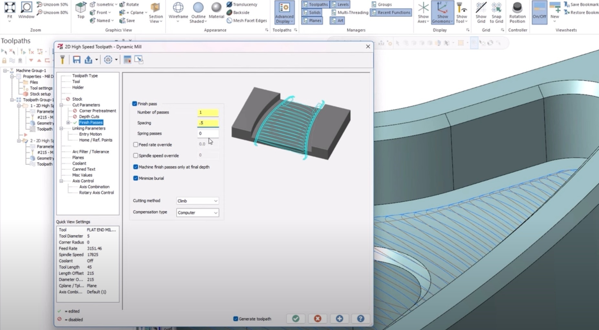Click the save parameters floppy disk icon
599x330 pixels.
(x=76, y=60)
